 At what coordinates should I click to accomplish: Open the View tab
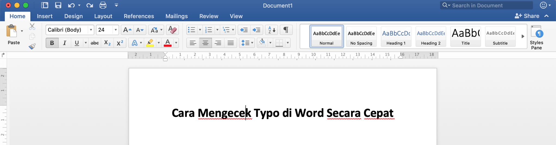click(236, 16)
